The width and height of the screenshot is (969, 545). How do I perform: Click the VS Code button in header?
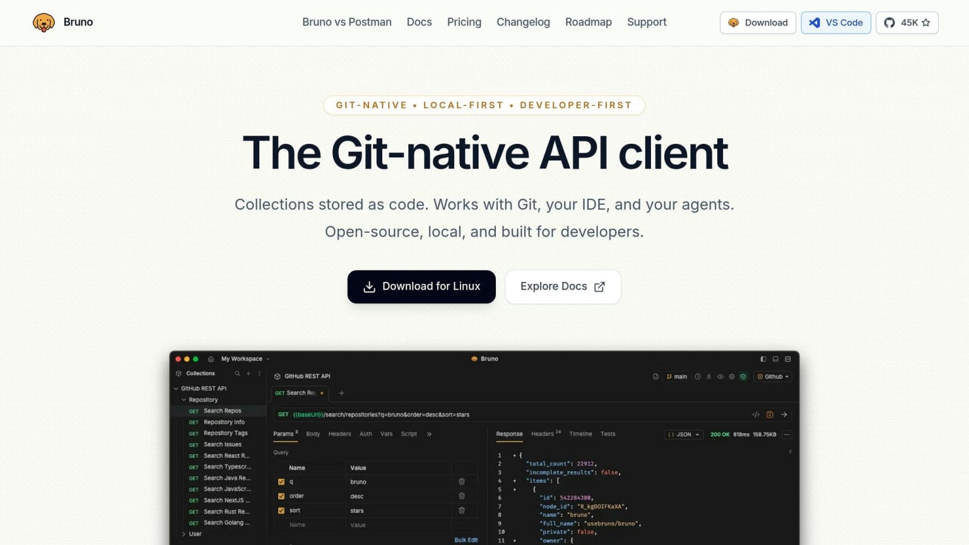[836, 23]
